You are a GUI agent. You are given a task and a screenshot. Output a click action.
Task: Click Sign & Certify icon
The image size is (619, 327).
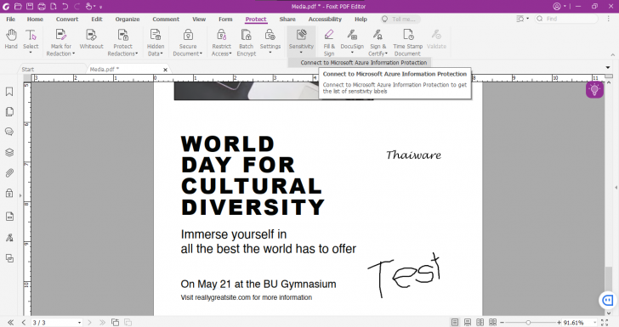tap(378, 35)
